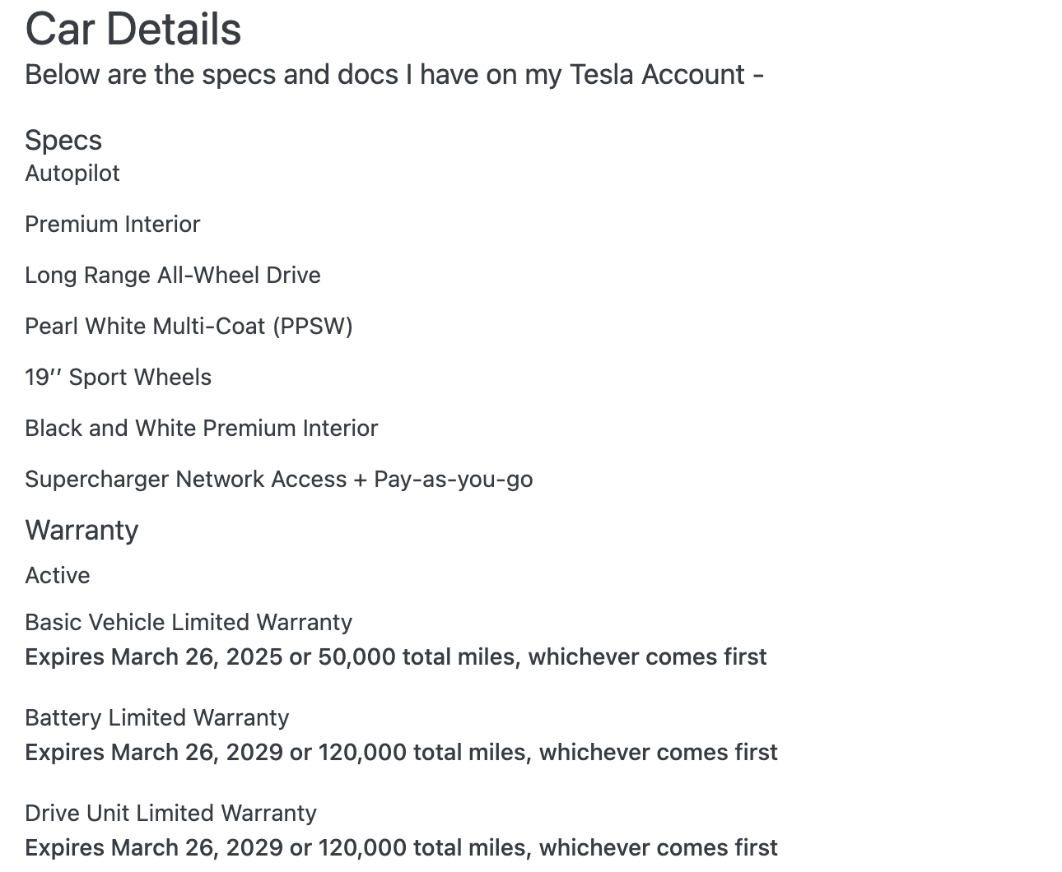
Task: Click the "Battery Limited Warranty" label
Action: click(157, 718)
